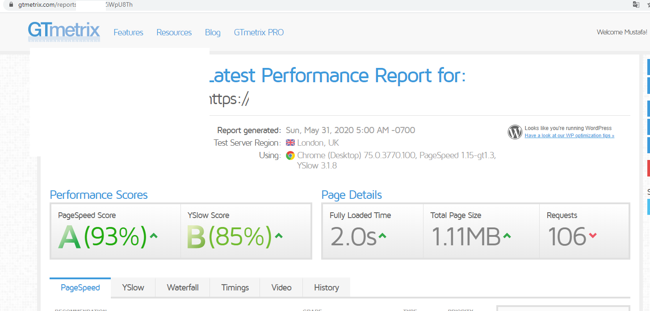The image size is (650, 311).
Task: Click the report generated date text
Action: pyautogui.click(x=350, y=130)
